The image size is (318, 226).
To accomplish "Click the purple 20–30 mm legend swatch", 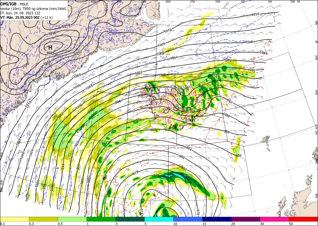I will point(245,219).
